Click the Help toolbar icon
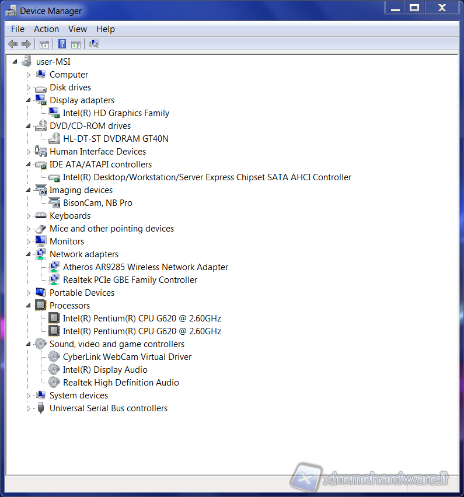This screenshot has height=497, width=464. click(62, 44)
